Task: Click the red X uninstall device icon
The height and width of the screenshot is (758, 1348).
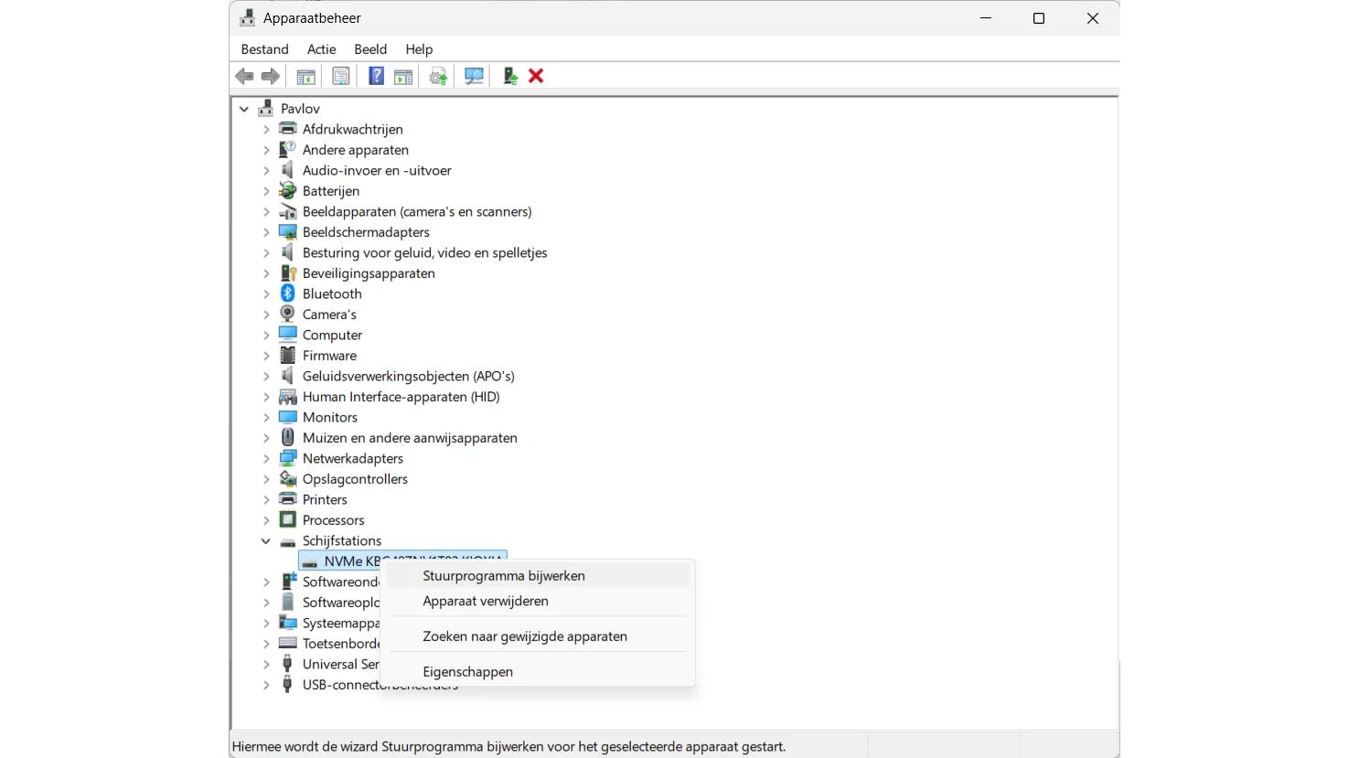Action: click(x=536, y=76)
